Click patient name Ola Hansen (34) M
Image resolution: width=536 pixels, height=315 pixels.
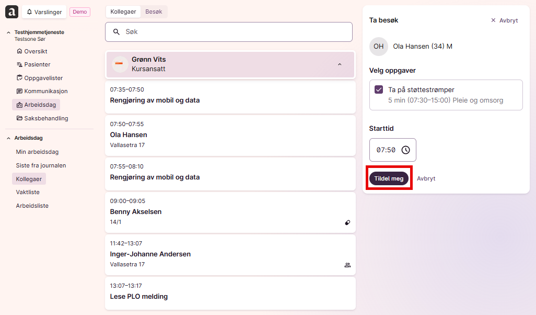[x=423, y=47]
